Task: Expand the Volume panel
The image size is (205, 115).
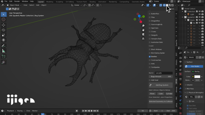Action: pyautogui.click(x=185, y=85)
